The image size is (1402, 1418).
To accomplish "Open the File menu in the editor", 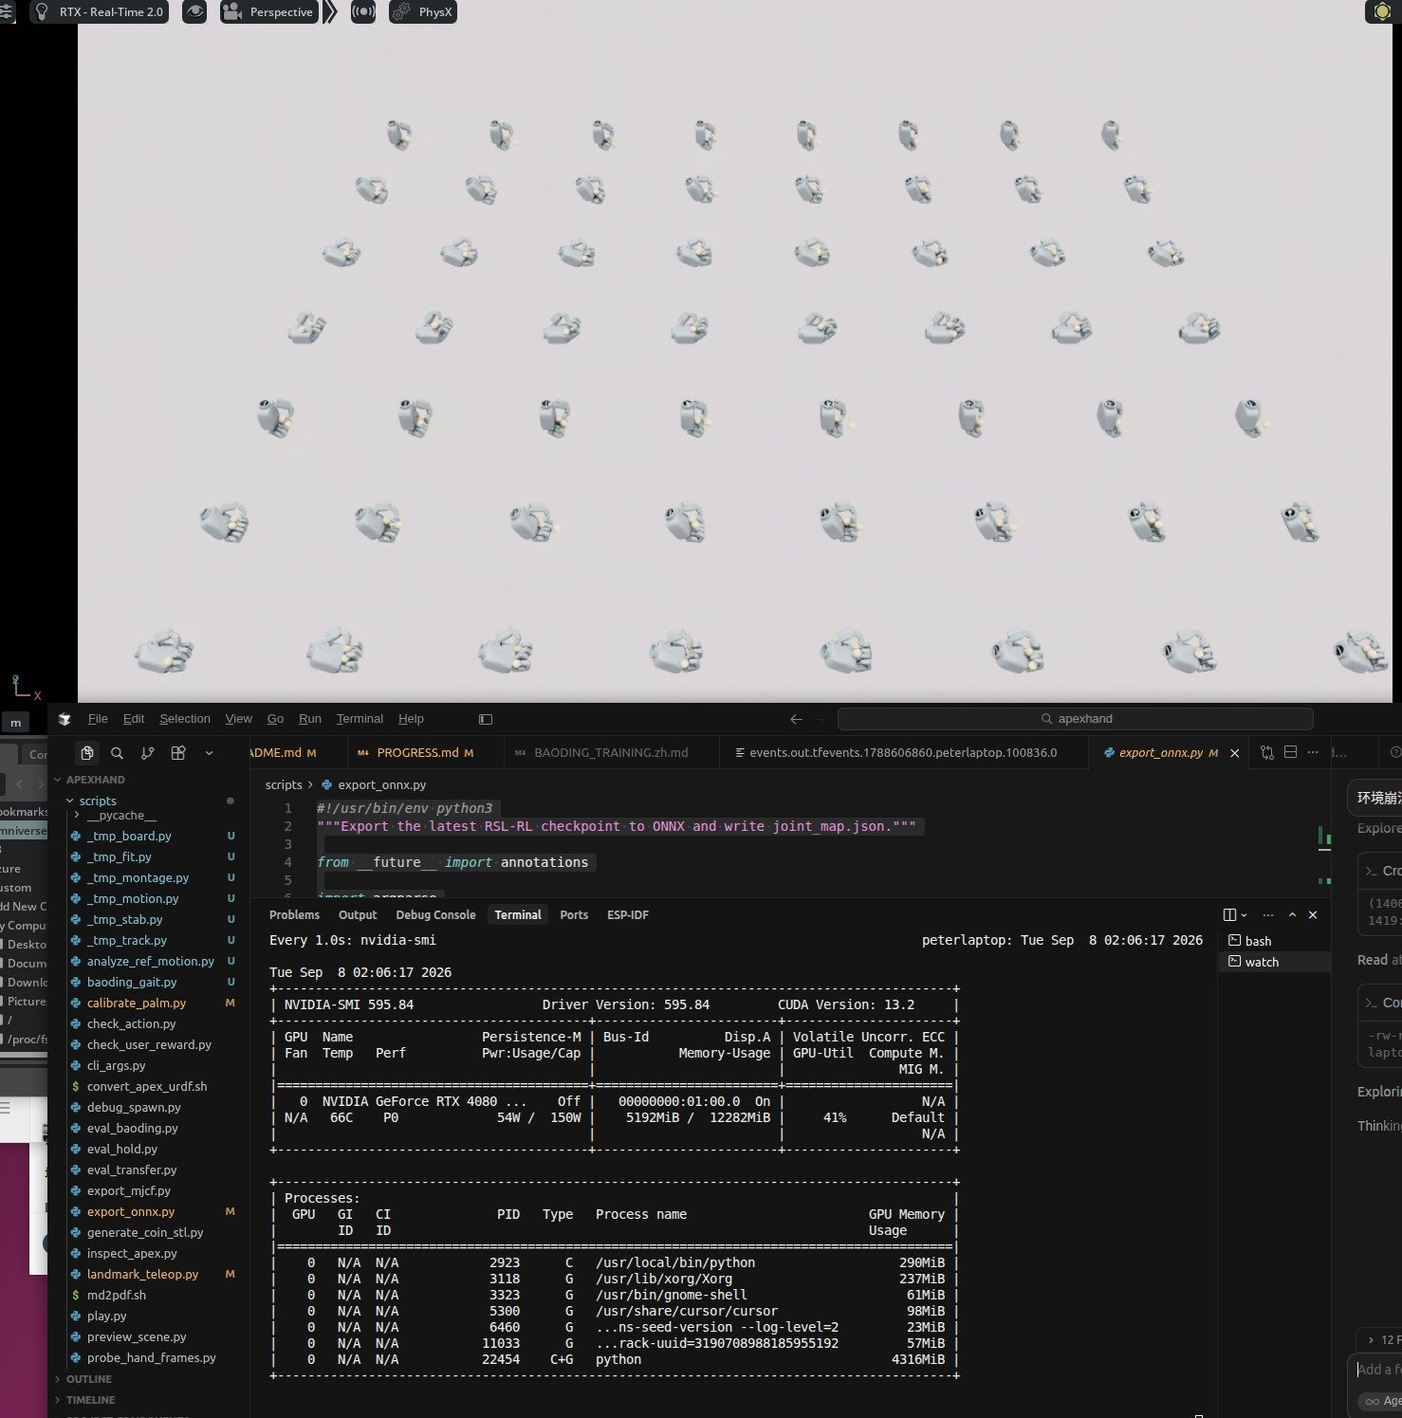I will coord(98,719).
